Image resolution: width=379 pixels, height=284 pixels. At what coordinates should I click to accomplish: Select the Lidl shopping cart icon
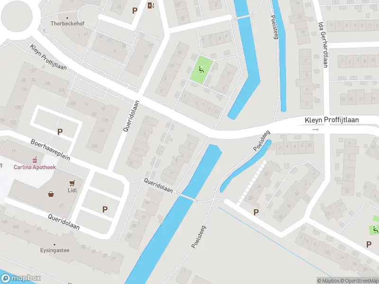(x=72, y=183)
